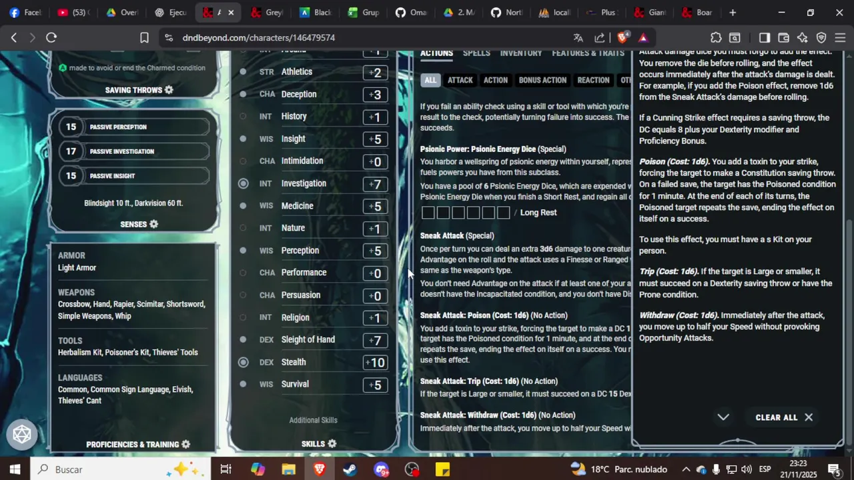Open Proficiencies & Training settings gear
This screenshot has height=480, width=854.
pyautogui.click(x=185, y=444)
